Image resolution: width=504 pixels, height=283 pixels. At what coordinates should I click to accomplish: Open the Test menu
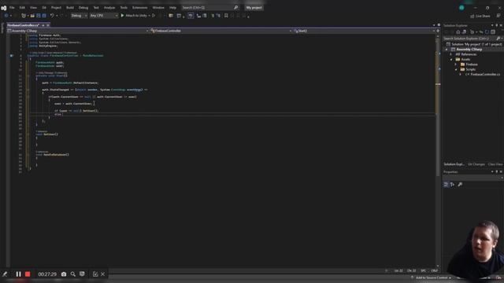coord(96,7)
